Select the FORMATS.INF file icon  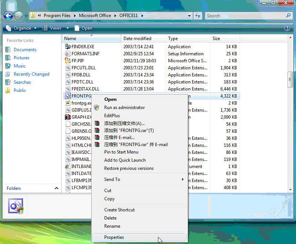click(x=68, y=54)
